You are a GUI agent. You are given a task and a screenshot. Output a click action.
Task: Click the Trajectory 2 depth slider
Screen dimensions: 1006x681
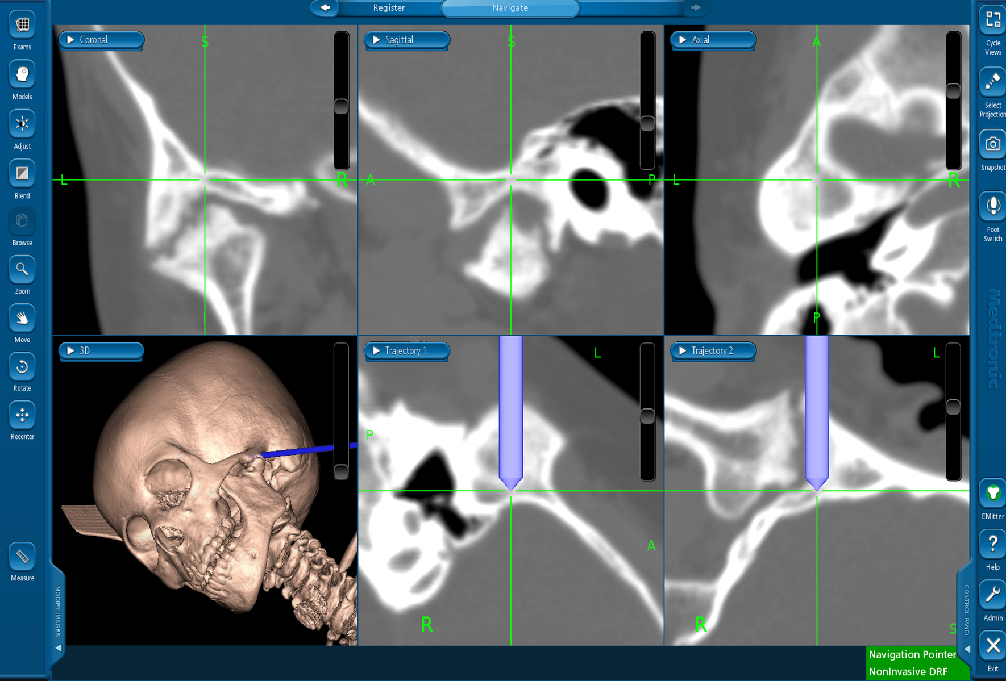tap(953, 407)
